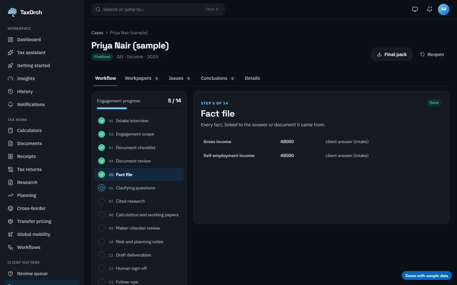The height and width of the screenshot is (285, 457).
Task: Click the bell notification icon in header
Action: click(x=429, y=9)
